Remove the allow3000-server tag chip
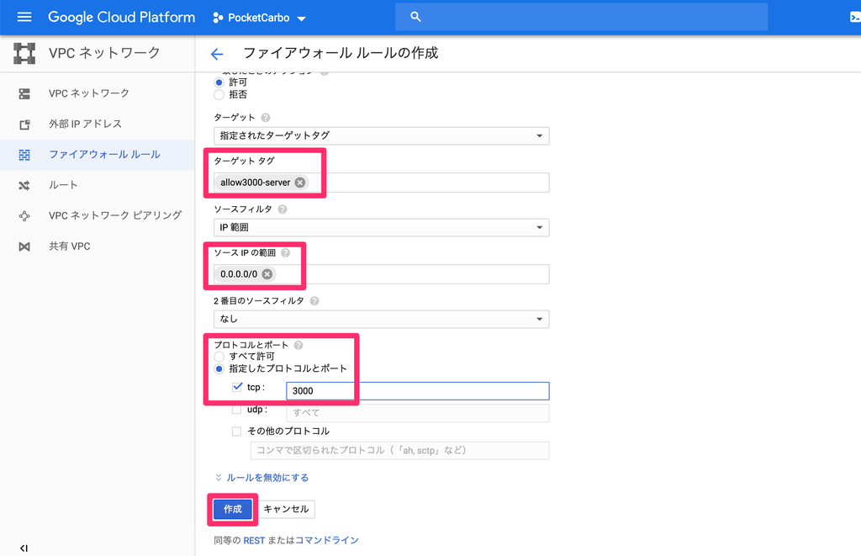This screenshot has height=556, width=861. coord(300,183)
